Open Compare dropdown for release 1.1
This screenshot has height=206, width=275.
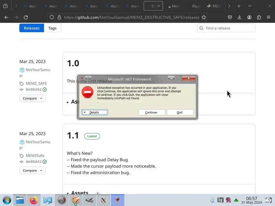32,170
